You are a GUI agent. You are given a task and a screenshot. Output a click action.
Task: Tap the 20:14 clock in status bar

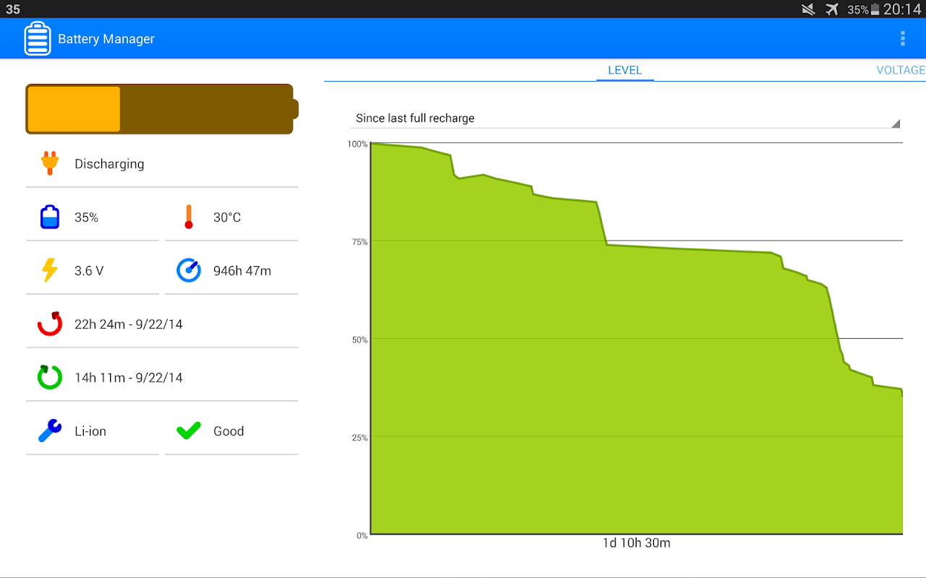[902, 9]
